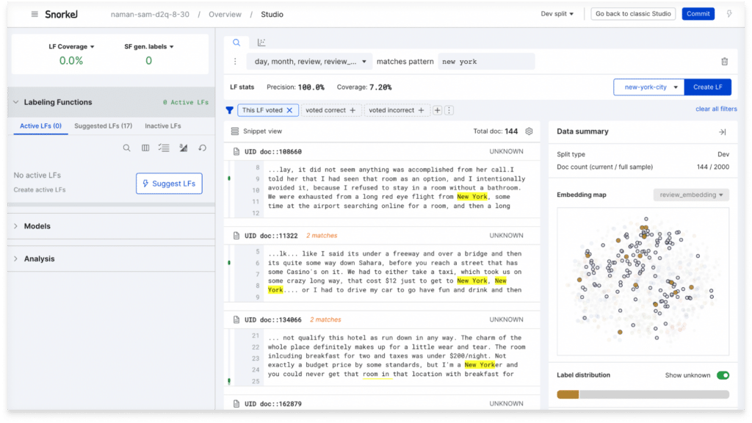Click the Snippet view list icon
The width and height of the screenshot is (752, 423).
(x=234, y=131)
